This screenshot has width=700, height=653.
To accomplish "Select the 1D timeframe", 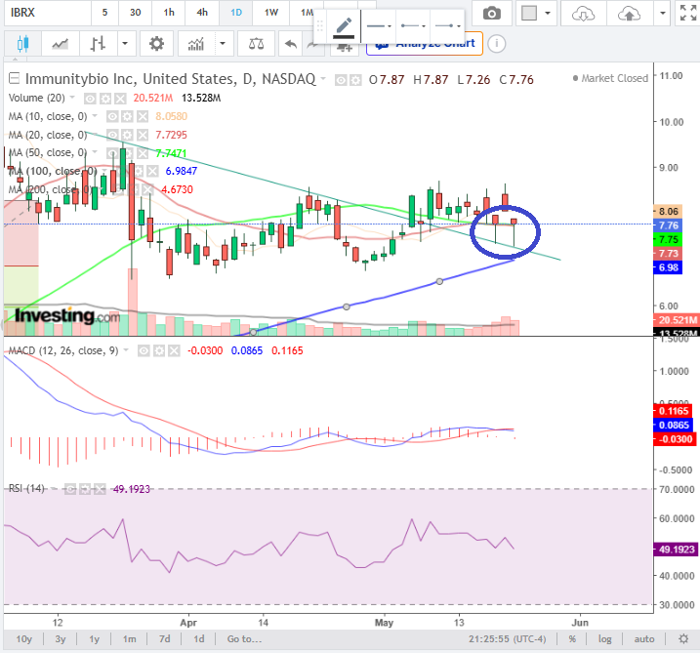I will [236, 13].
